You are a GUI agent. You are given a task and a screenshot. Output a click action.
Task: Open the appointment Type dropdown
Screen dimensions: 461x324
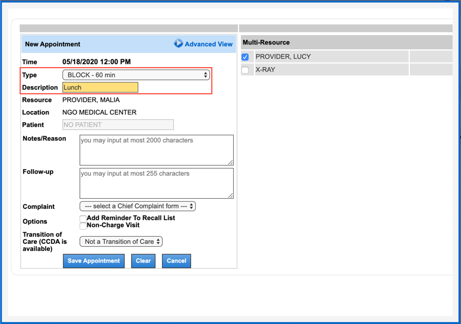[x=136, y=75]
